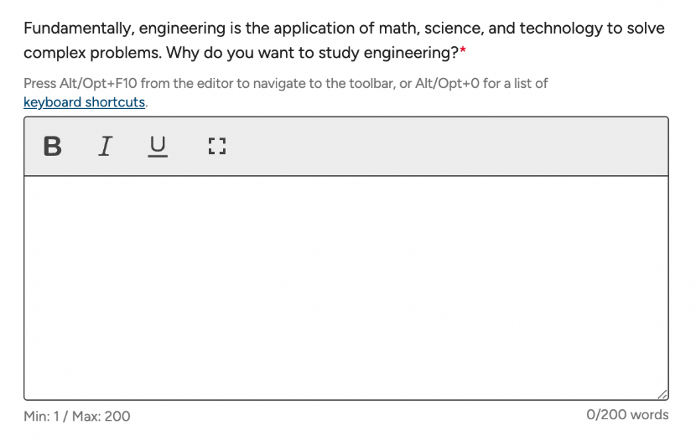Expand the editor using the fullscreen brackets icon
Image resolution: width=696 pixels, height=446 pixels.
point(217,147)
